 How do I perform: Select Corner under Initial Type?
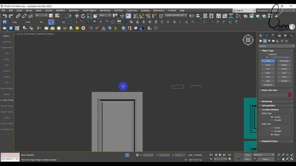click(x=272, y=117)
